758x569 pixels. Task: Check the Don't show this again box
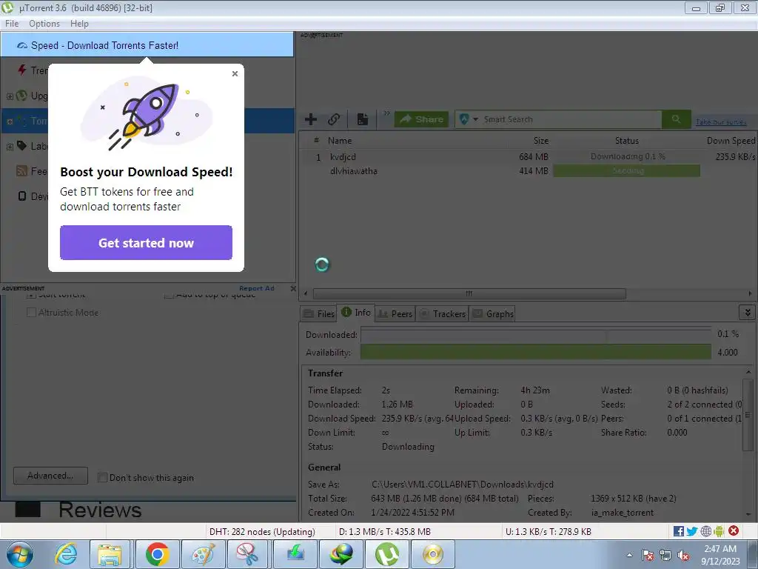pos(102,478)
